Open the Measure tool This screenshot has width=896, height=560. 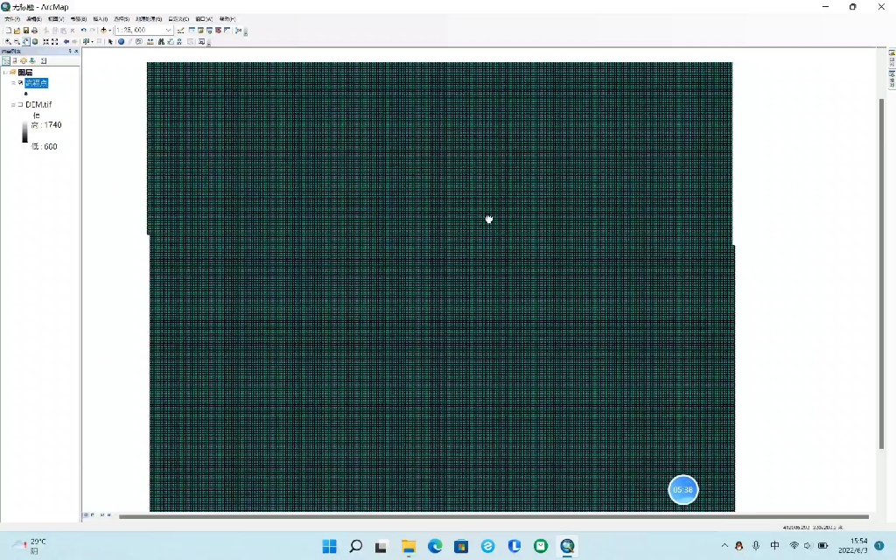pos(149,40)
